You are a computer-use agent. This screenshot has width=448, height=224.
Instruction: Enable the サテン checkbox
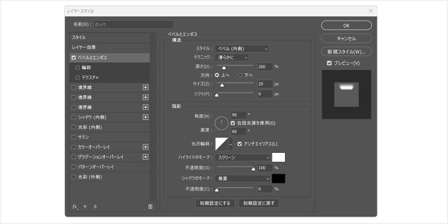73,137
